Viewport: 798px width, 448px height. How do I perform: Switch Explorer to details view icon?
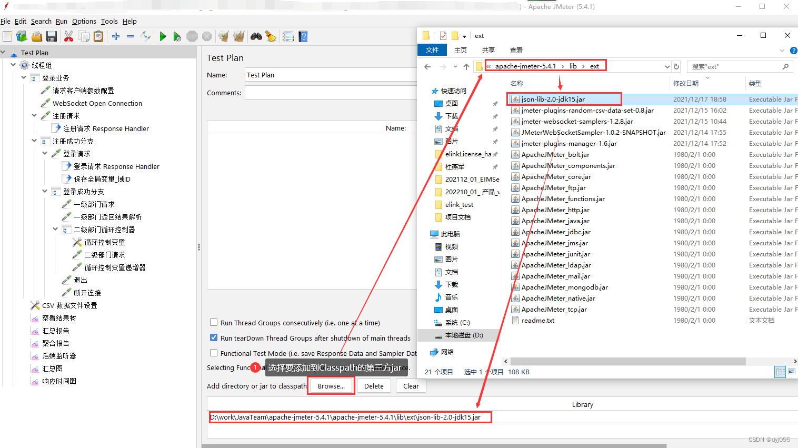780,372
